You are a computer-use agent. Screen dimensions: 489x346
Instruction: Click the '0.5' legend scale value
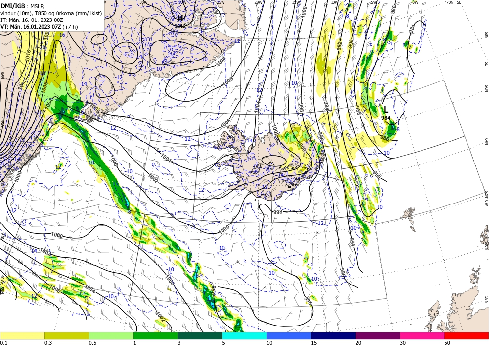click(x=92, y=343)
